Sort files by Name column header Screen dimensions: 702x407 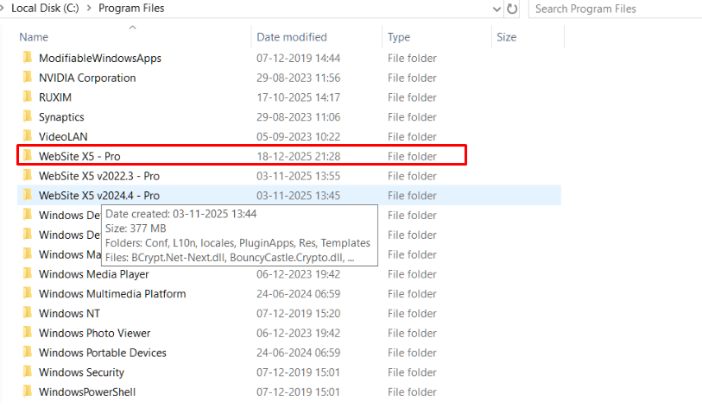tap(35, 37)
